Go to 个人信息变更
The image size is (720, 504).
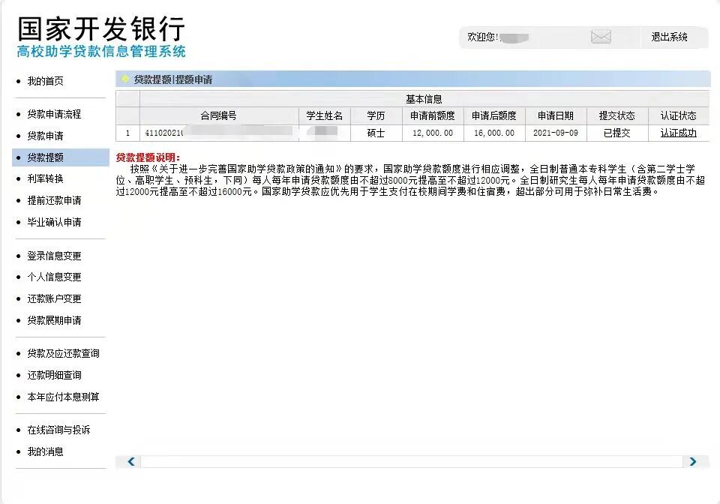click(x=54, y=277)
